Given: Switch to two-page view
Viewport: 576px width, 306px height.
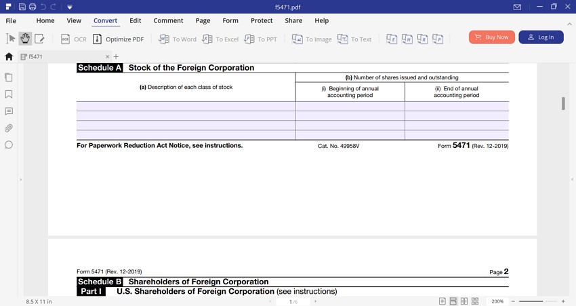Looking at the screenshot, I should pyautogui.click(x=464, y=301).
